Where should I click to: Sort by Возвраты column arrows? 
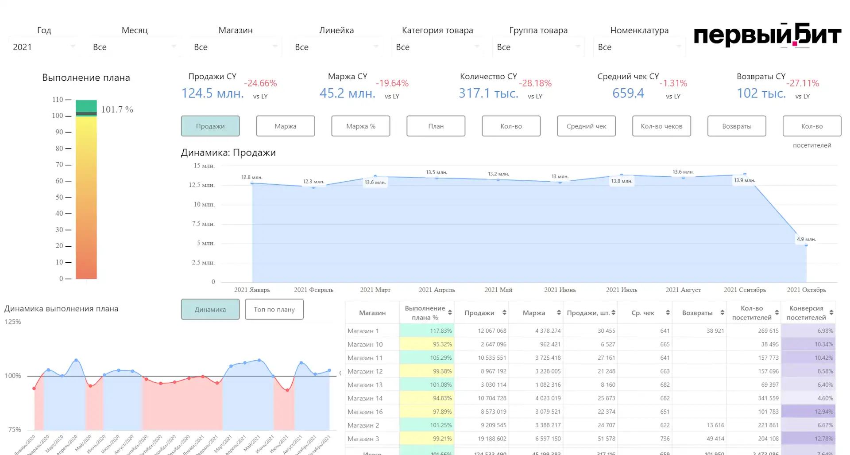tap(722, 313)
